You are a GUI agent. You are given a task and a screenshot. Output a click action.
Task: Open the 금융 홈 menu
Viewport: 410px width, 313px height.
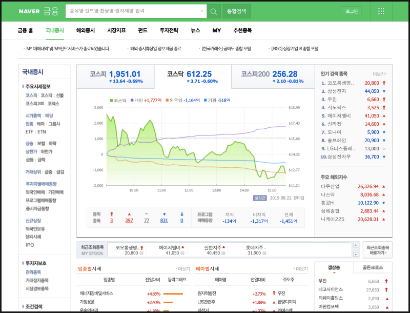point(25,30)
